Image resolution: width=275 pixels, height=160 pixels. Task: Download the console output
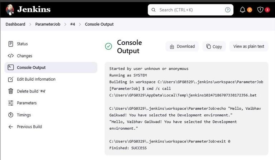tap(182, 46)
